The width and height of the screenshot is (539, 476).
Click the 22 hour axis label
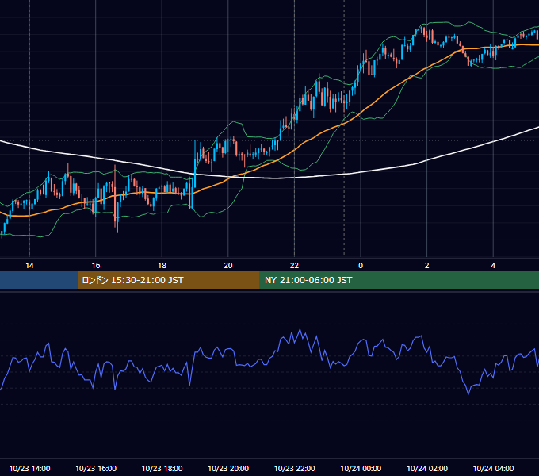[294, 266]
